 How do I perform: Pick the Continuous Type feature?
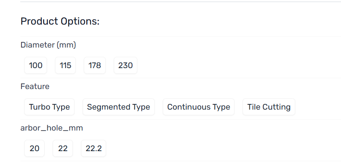click(x=198, y=107)
